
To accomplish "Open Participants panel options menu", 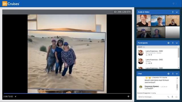I will click(x=173, y=43).
